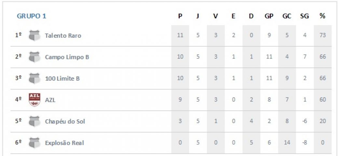
Task: Click the Chapéu do Sol team crest icon
Action: click(34, 121)
